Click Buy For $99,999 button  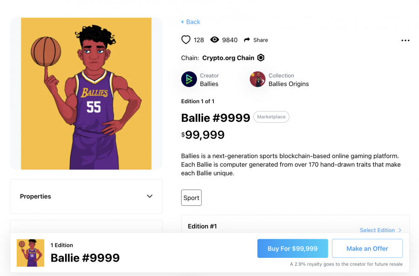[x=293, y=248]
